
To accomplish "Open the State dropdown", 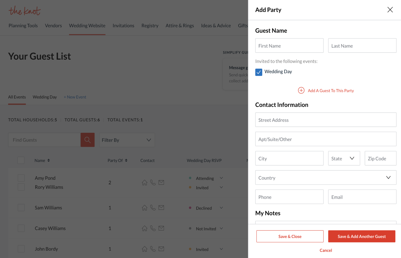I will (344, 159).
